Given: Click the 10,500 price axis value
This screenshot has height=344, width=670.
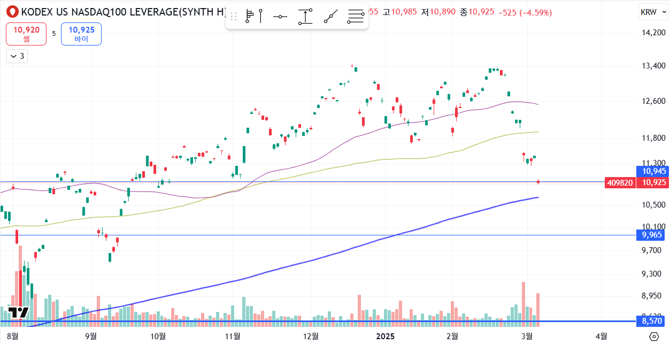Looking at the screenshot, I should pyautogui.click(x=653, y=205).
